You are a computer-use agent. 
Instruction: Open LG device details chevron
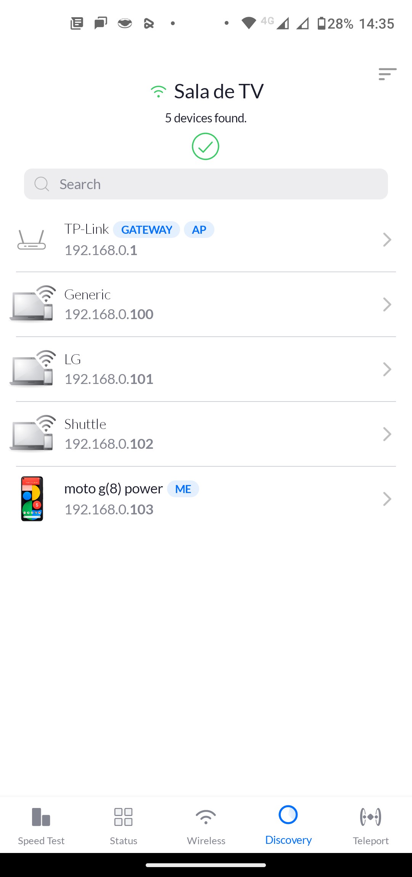[387, 369]
